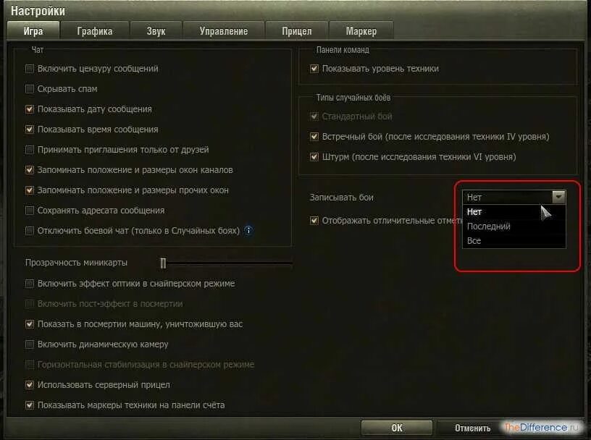
Task: Open the Графика tab
Action: click(x=95, y=31)
